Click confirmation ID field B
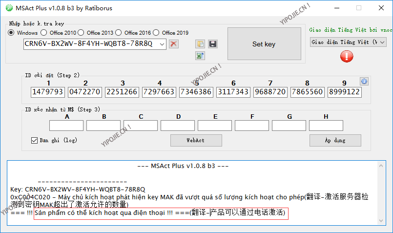Screen dimensions: 393x233 103,126
